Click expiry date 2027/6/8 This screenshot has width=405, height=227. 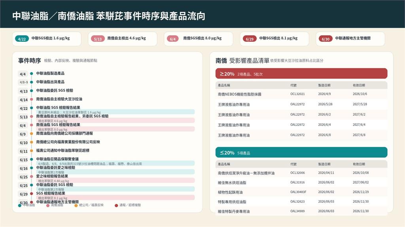point(359,135)
